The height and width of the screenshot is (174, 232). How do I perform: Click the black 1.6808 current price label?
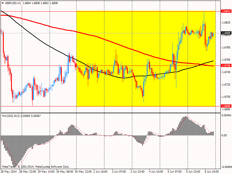tap(226, 33)
